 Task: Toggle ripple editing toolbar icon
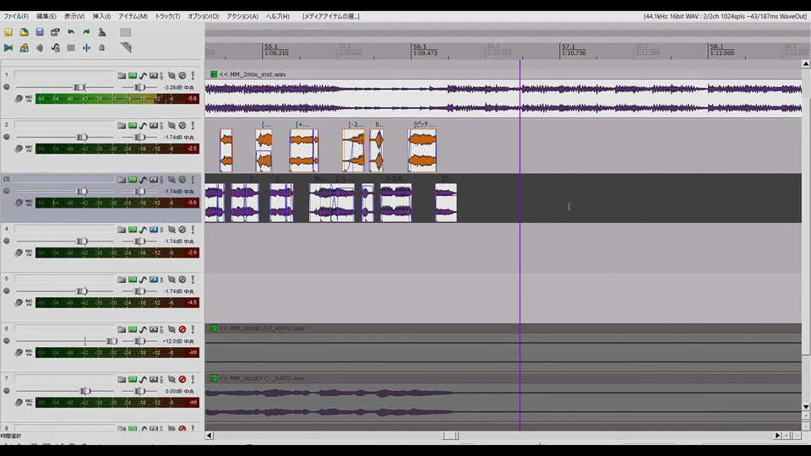tap(40, 47)
